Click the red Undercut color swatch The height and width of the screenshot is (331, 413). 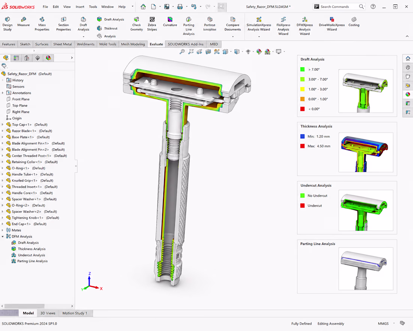point(302,206)
